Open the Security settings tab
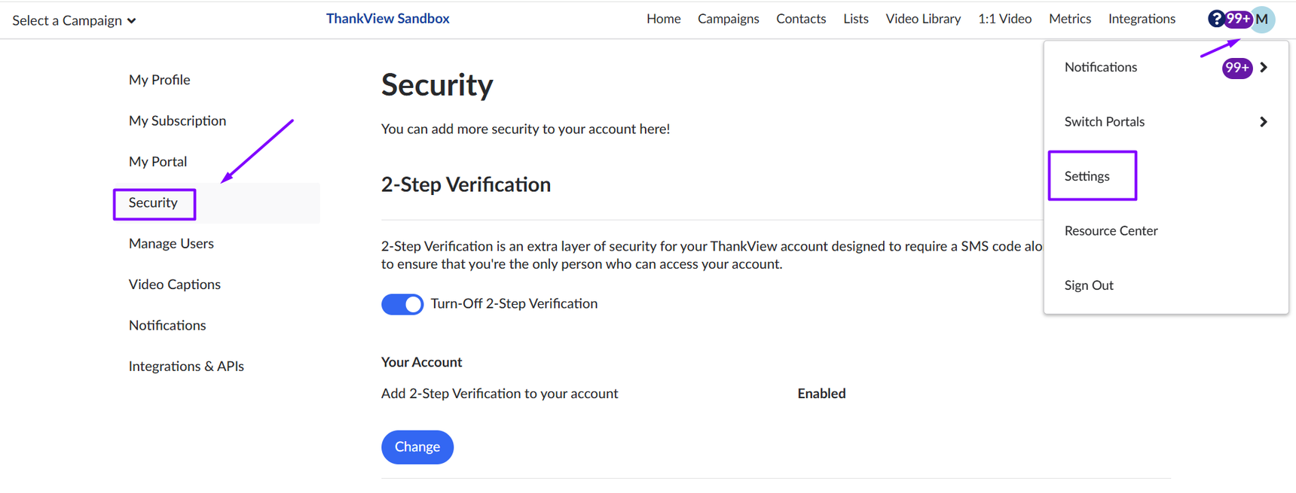Image resolution: width=1296 pixels, height=493 pixels. 153,203
